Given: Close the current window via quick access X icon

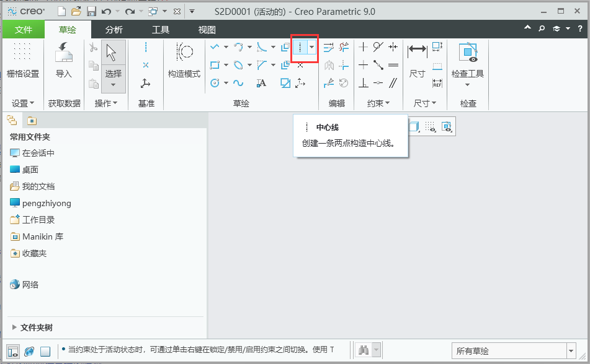Looking at the screenshot, I should click(177, 12).
